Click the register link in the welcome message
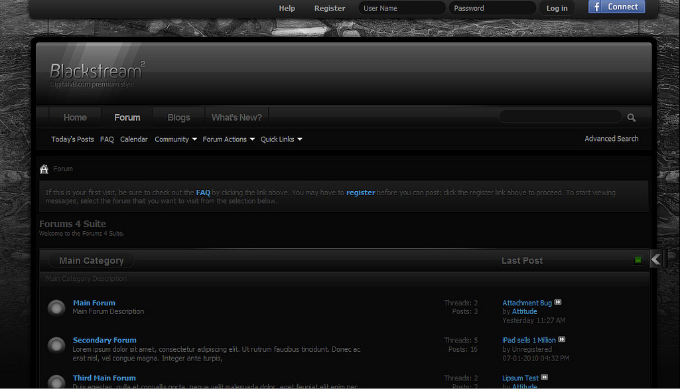The width and height of the screenshot is (680, 389). (360, 192)
